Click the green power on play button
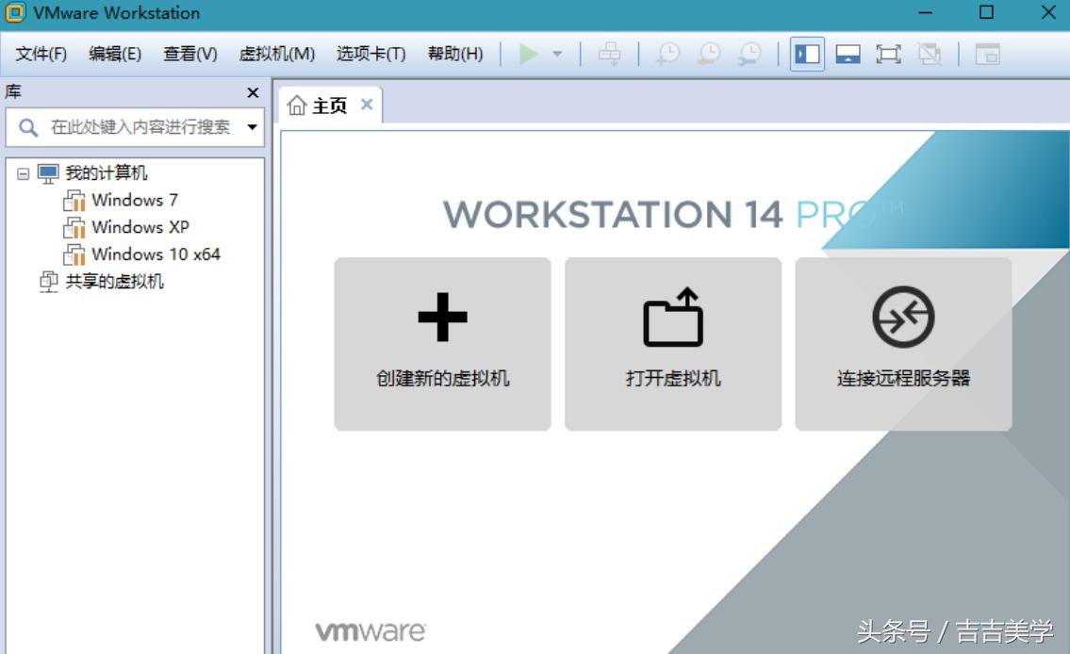Image resolution: width=1070 pixels, height=654 pixels. pos(529,54)
